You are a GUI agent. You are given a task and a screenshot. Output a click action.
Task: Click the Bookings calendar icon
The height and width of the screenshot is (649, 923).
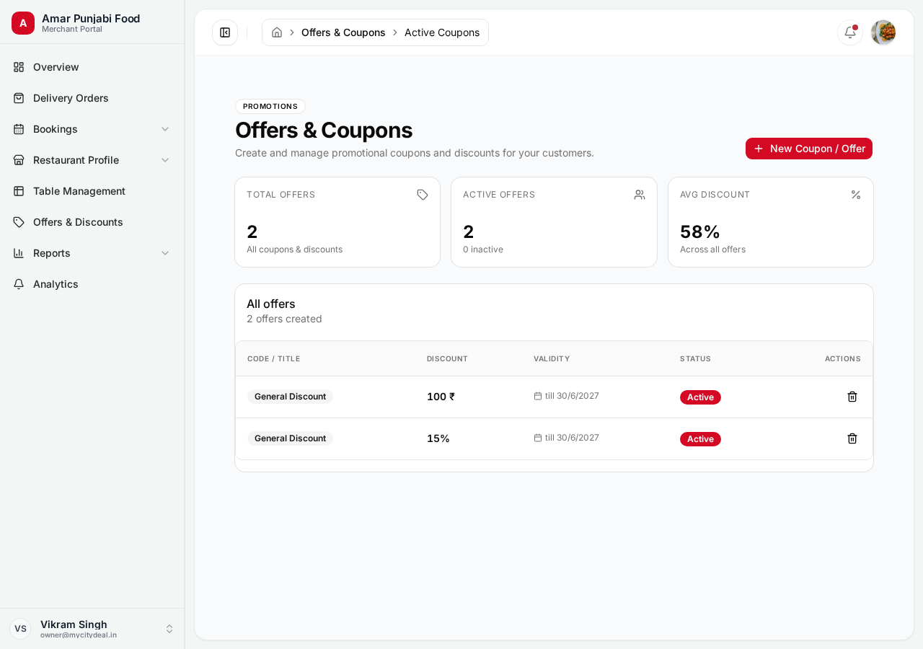pyautogui.click(x=19, y=129)
